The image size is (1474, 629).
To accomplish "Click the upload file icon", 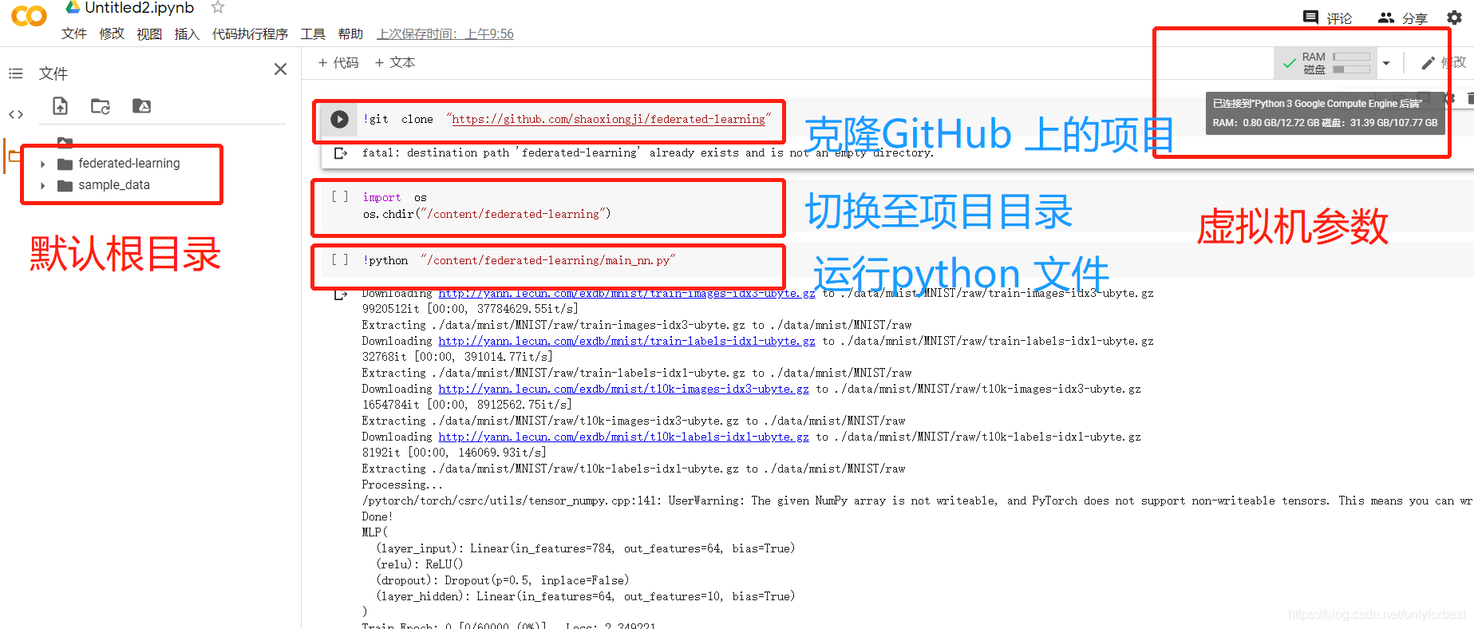I will coord(61,105).
